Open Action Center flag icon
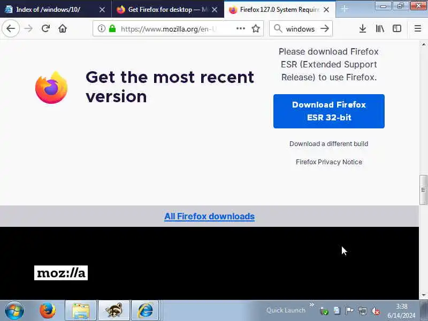Screen dimensions: 428x321 pyautogui.click(x=349, y=311)
